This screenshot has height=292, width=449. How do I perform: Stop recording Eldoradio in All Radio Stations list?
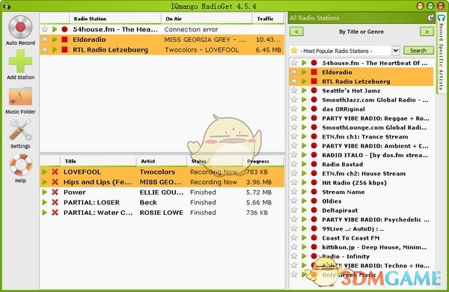coord(314,72)
